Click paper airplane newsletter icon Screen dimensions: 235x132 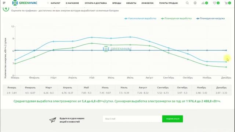tap(53, 120)
